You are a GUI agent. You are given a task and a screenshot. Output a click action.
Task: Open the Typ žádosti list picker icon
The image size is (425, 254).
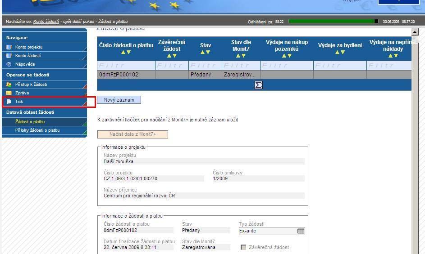(301, 231)
